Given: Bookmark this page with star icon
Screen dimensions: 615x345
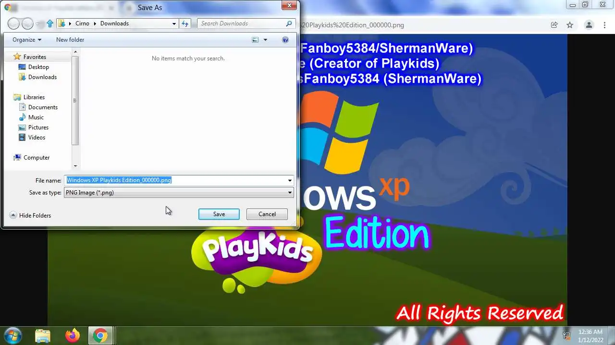Looking at the screenshot, I should (x=570, y=25).
